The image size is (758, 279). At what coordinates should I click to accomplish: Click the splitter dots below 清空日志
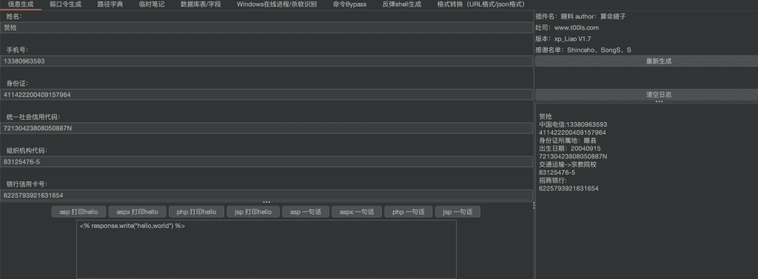coord(658,101)
